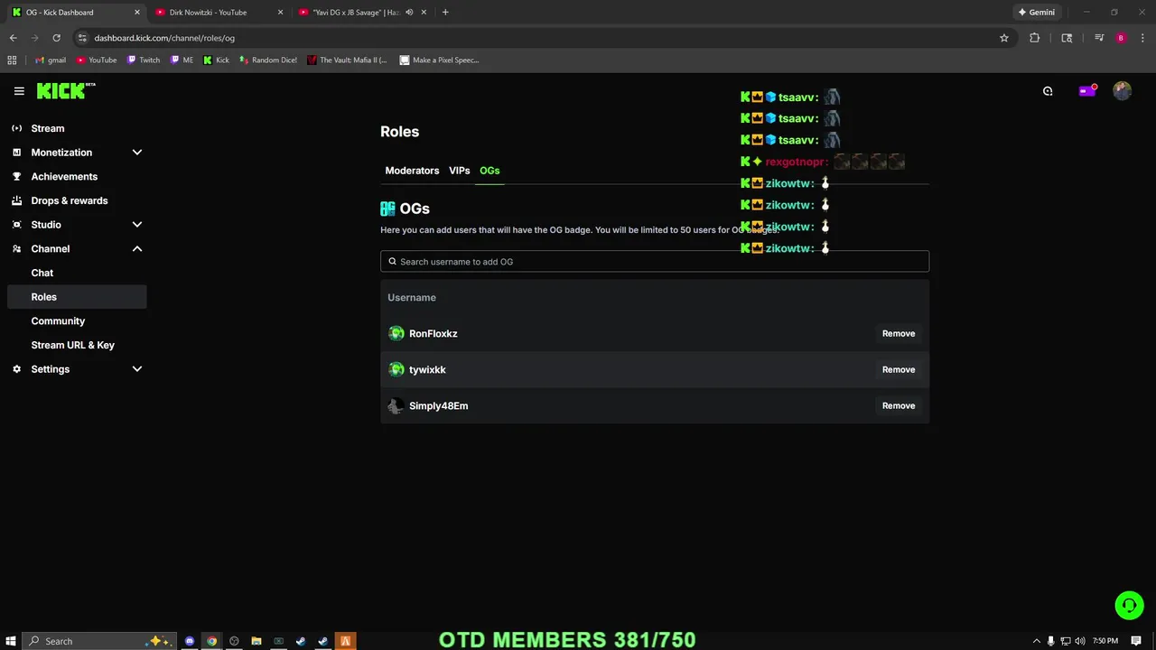Remove Simply48Em from OGs
The image size is (1156, 650).
pyautogui.click(x=899, y=405)
